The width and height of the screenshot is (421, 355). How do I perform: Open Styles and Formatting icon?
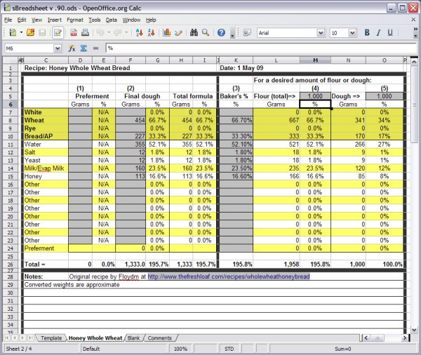tap(247, 33)
